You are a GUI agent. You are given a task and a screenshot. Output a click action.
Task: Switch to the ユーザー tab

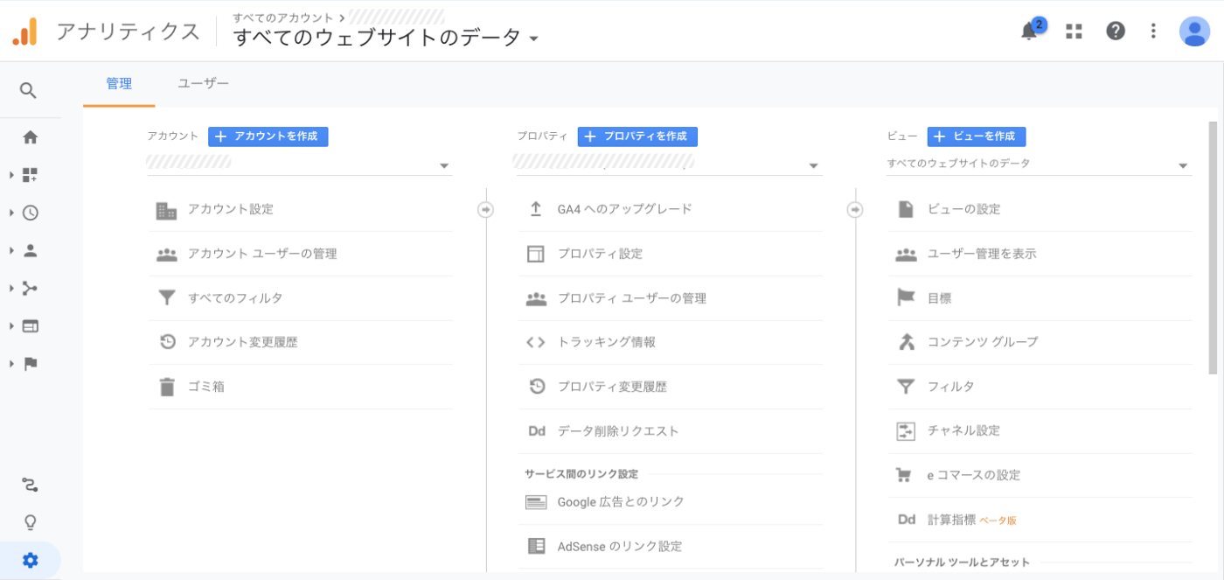click(203, 84)
